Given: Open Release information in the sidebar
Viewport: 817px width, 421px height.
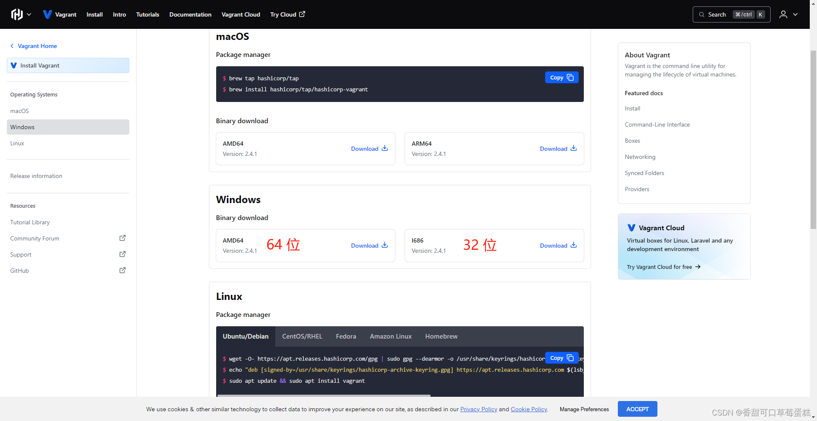Looking at the screenshot, I should click(36, 176).
